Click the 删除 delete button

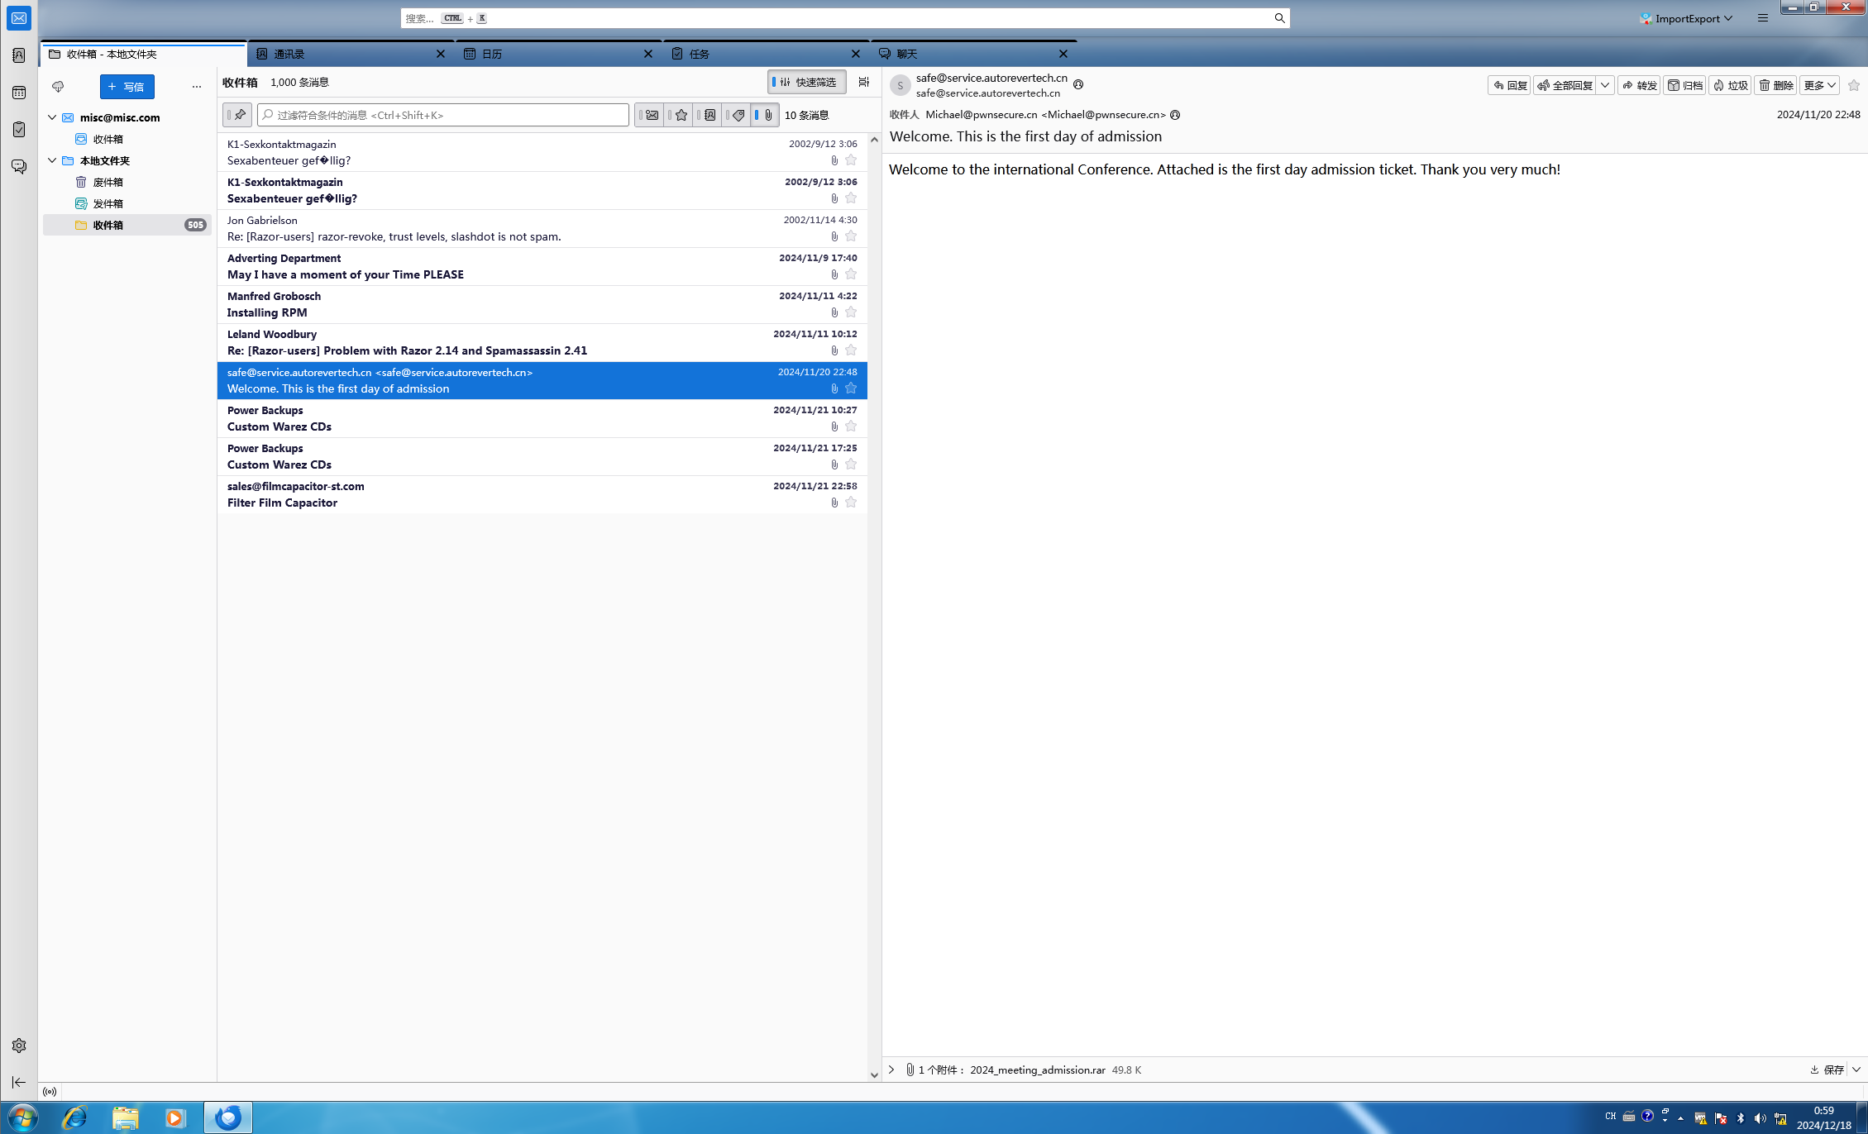pos(1775,85)
